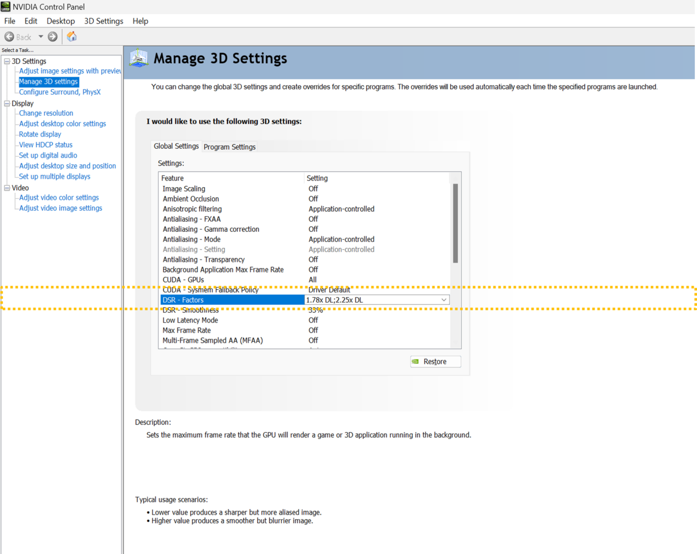697x554 pixels.
Task: Collapse the 3D Settings tree node
Action: 7,62
